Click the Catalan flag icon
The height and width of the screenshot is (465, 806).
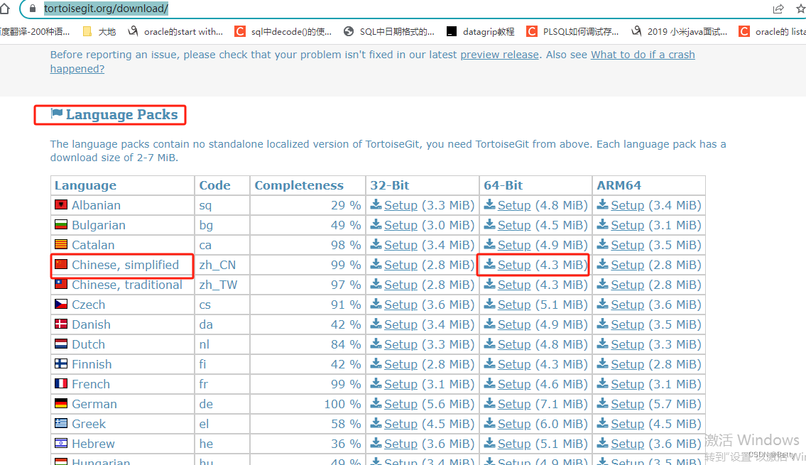pyautogui.click(x=61, y=245)
